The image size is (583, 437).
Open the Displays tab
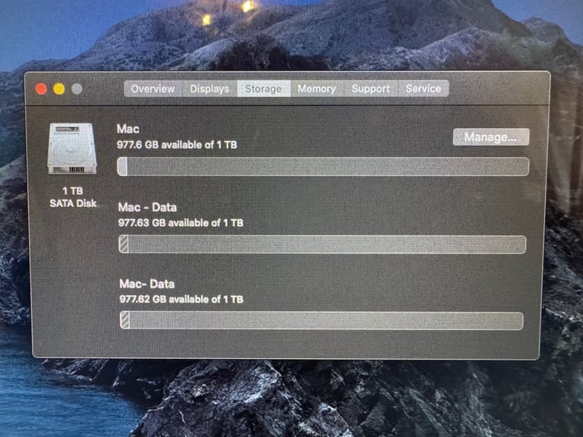210,89
